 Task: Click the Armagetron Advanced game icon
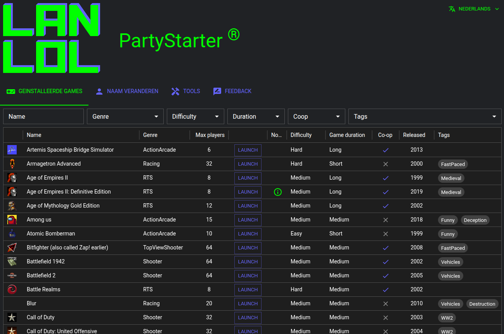(12, 164)
